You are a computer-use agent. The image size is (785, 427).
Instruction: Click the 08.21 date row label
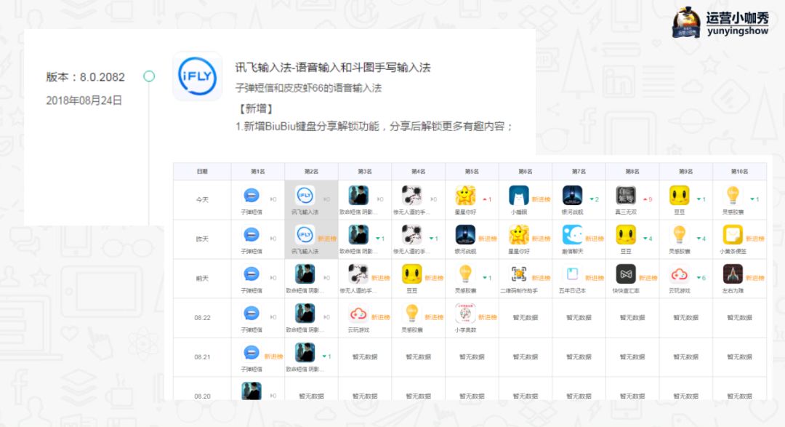coord(202,357)
